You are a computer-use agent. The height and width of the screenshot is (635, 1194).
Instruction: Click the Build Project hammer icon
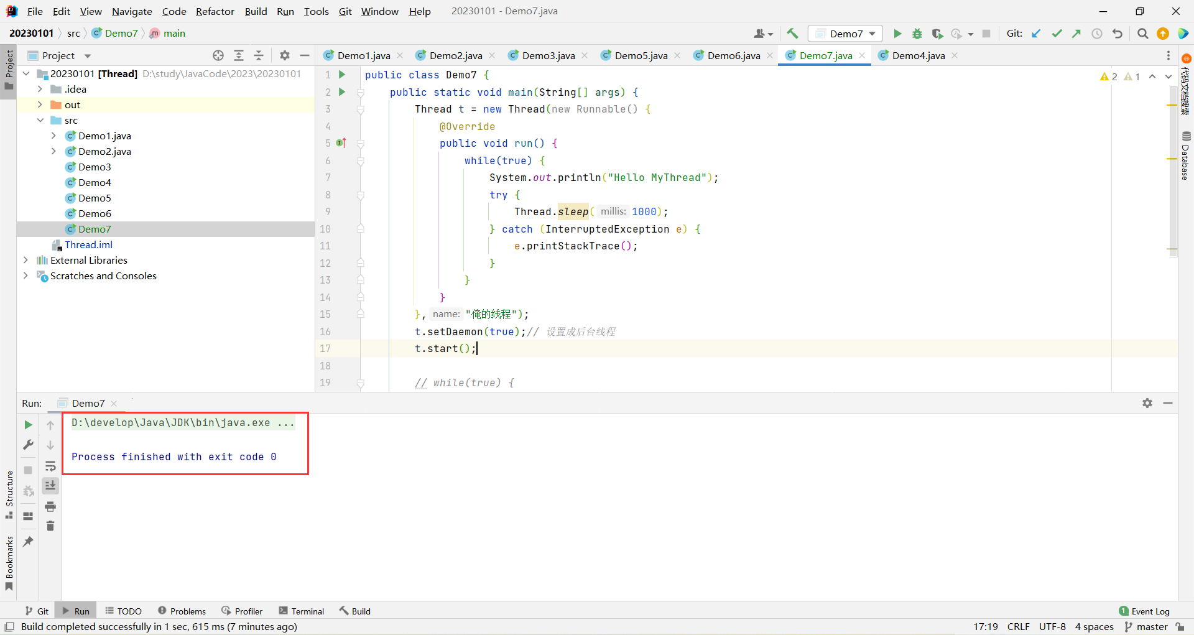(x=792, y=34)
